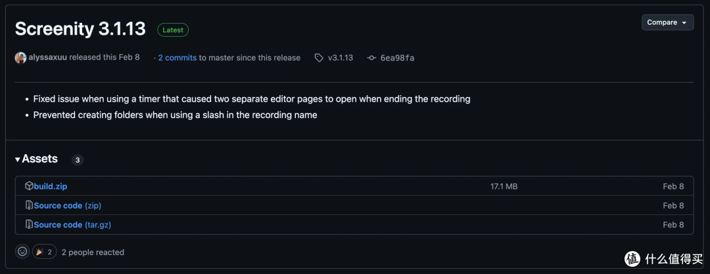710x274 pixels.
Task: Open commit 6ea98fa
Action: pyautogui.click(x=397, y=58)
